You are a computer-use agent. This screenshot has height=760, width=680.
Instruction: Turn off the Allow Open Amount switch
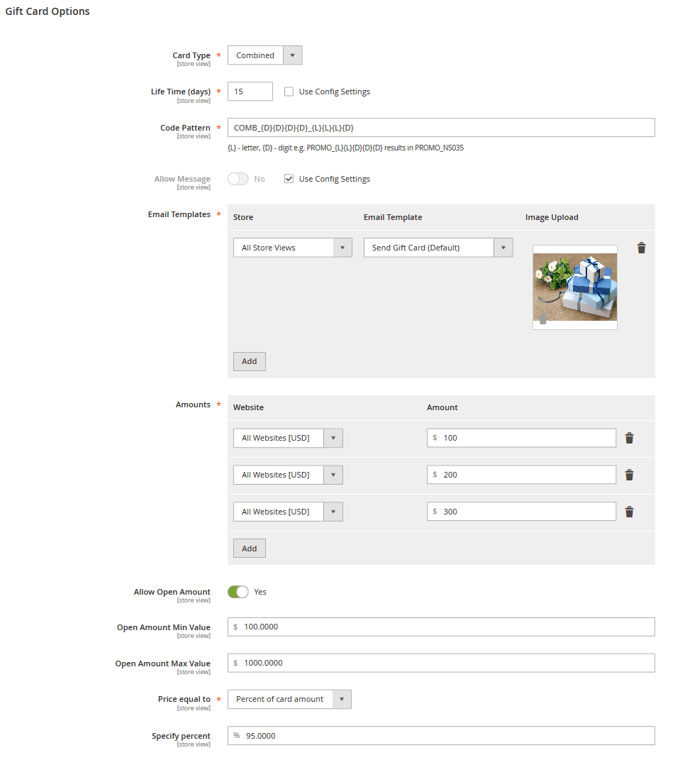coord(238,592)
